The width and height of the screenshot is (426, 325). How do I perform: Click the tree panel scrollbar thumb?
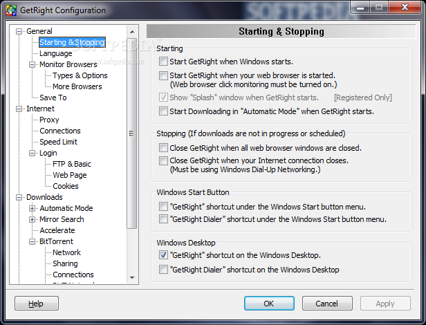click(132, 133)
